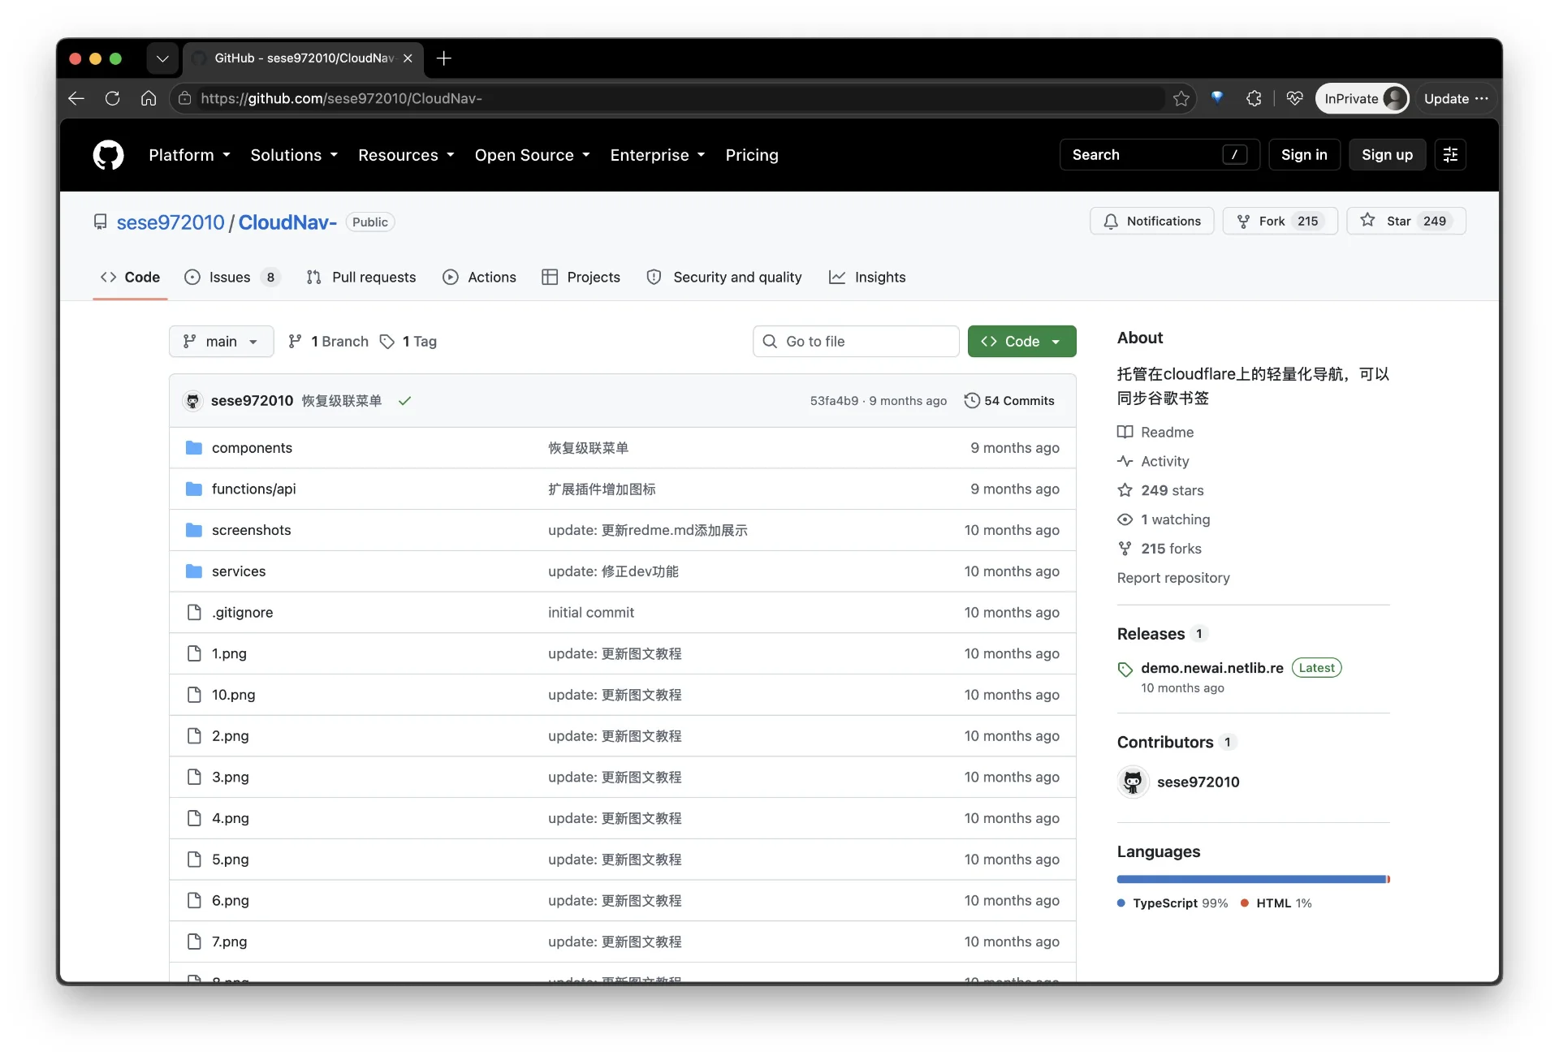Expand the Platform menu
Viewport: 1559px width, 1060px height.
pos(189,155)
